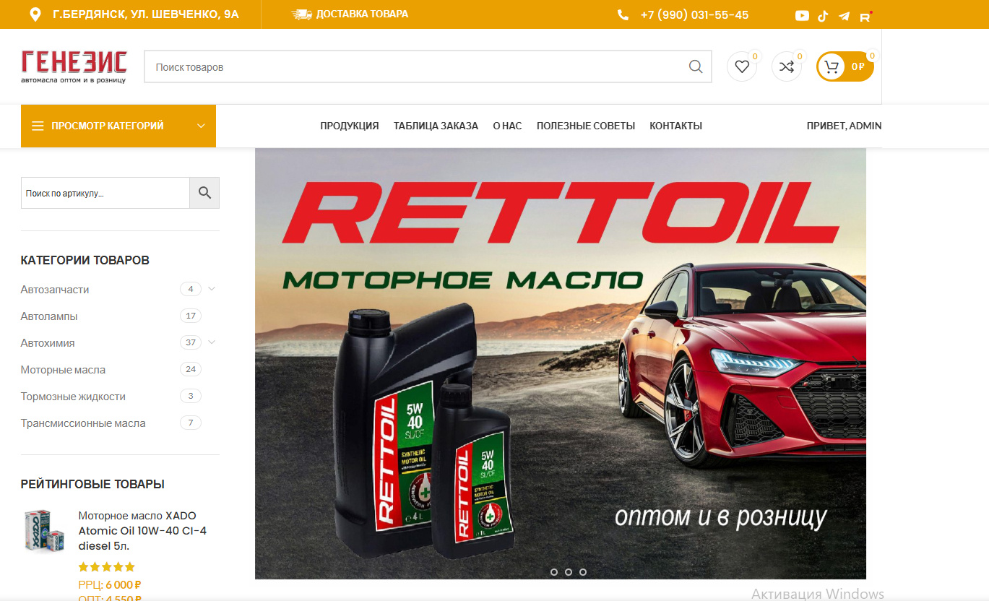Open the Моторные масла category link
The width and height of the screenshot is (989, 601).
[63, 370]
